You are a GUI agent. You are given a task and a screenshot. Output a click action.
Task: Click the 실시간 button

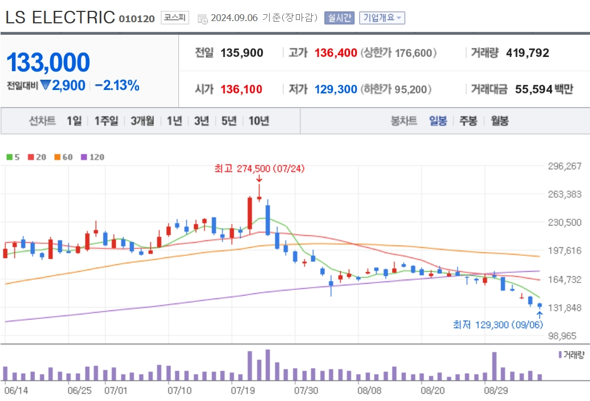click(339, 18)
